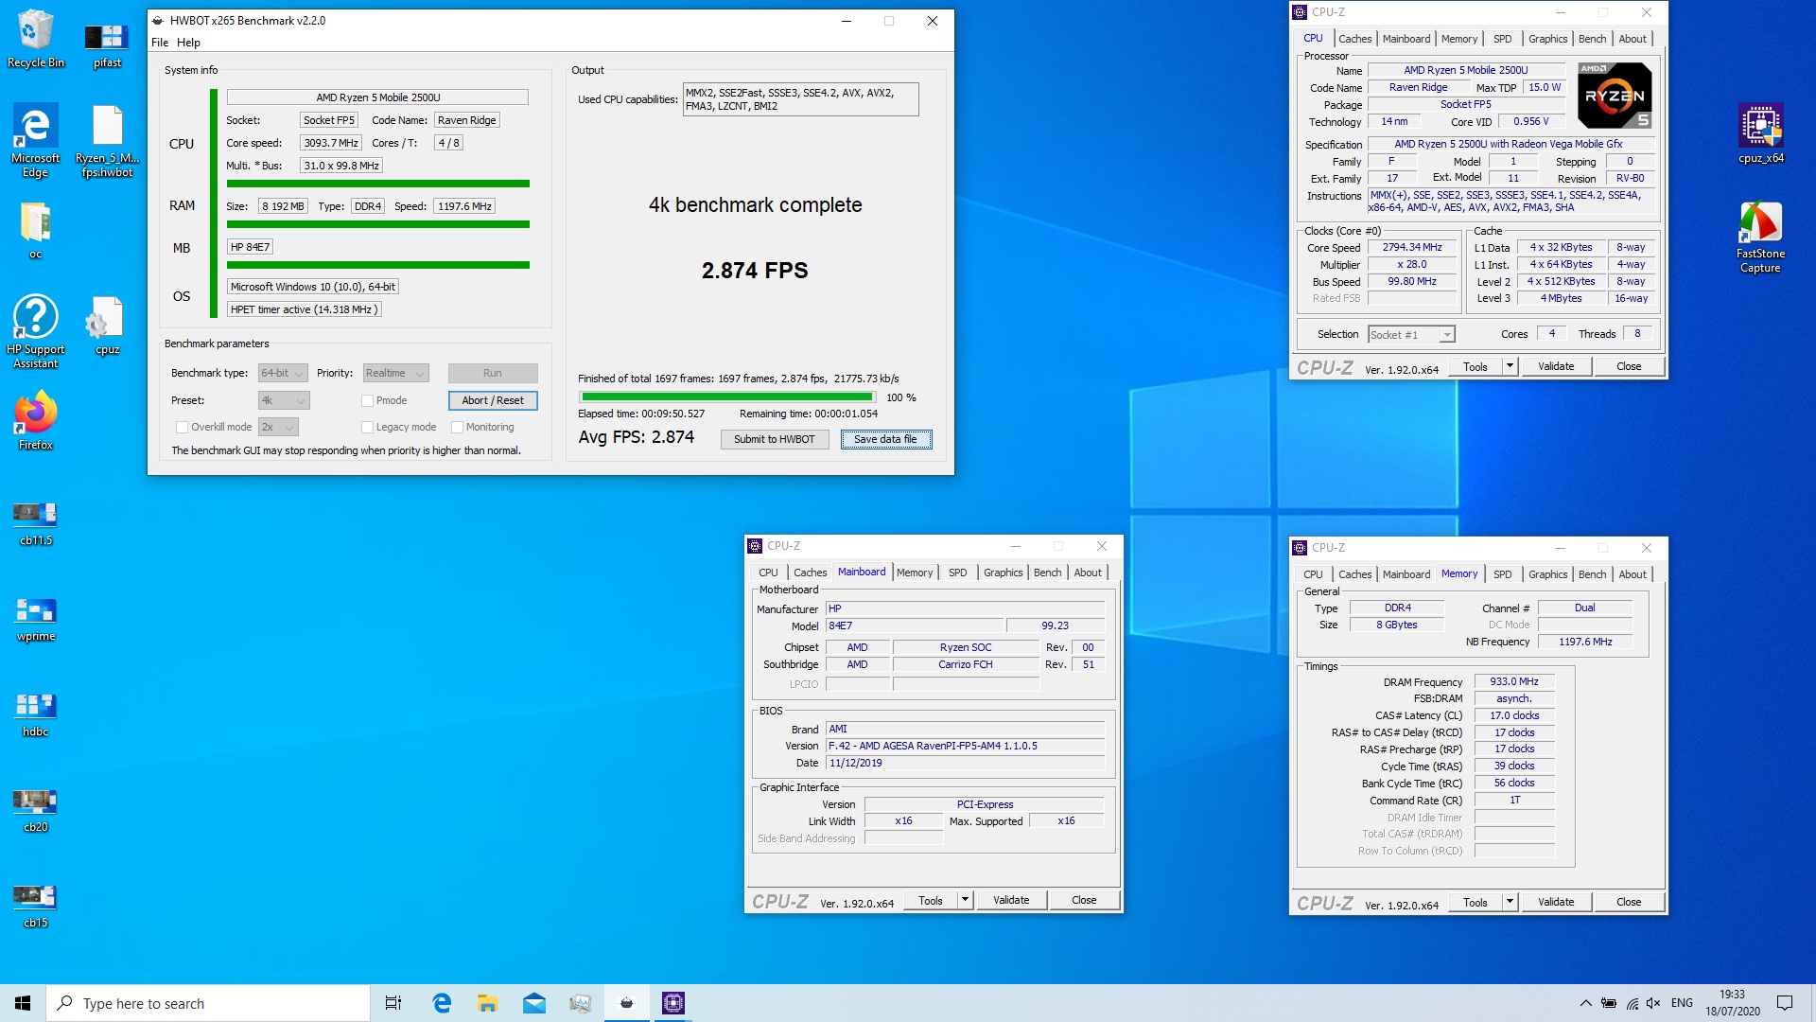1816x1022 pixels.
Task: Open the wprime desktop shortcut
Action: coord(35,619)
